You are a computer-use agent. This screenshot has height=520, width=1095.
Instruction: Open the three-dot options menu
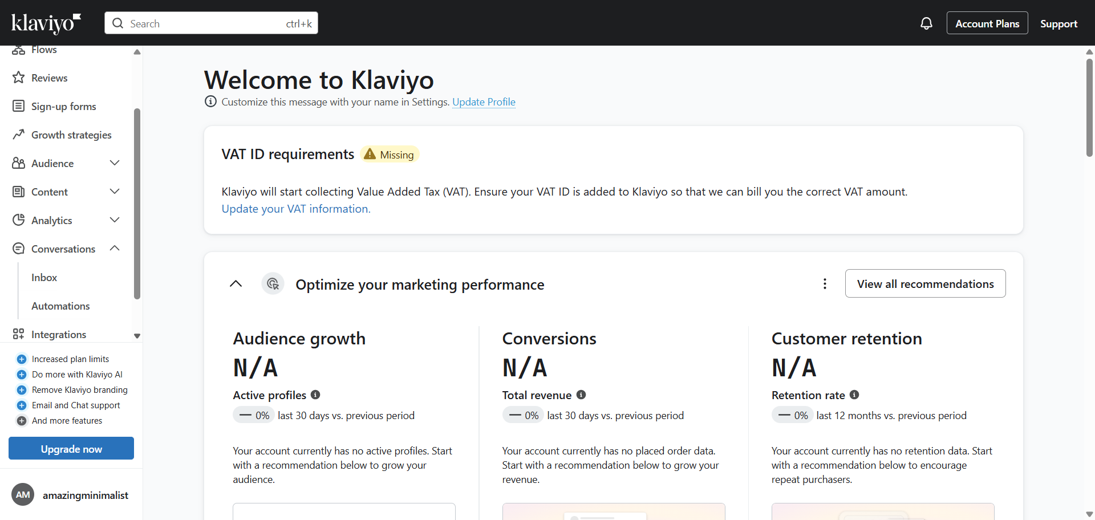tap(825, 284)
